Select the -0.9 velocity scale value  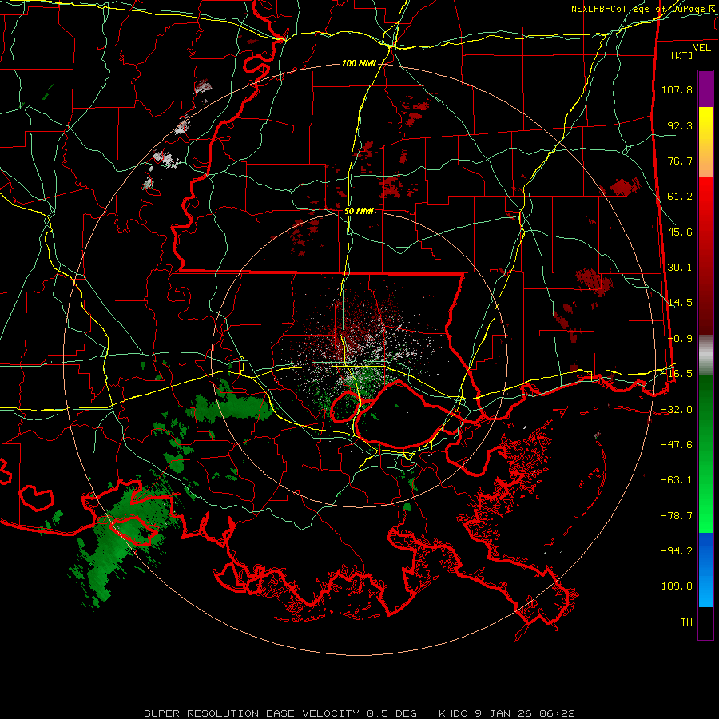pyautogui.click(x=680, y=339)
